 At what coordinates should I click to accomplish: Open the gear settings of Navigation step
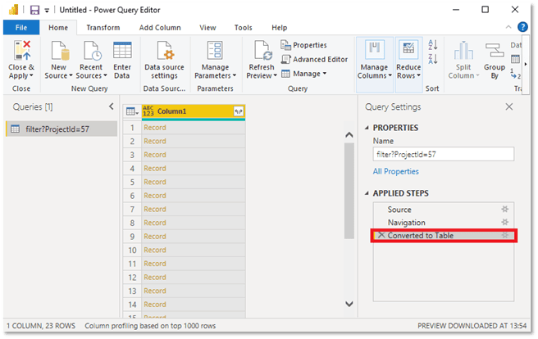coord(504,222)
